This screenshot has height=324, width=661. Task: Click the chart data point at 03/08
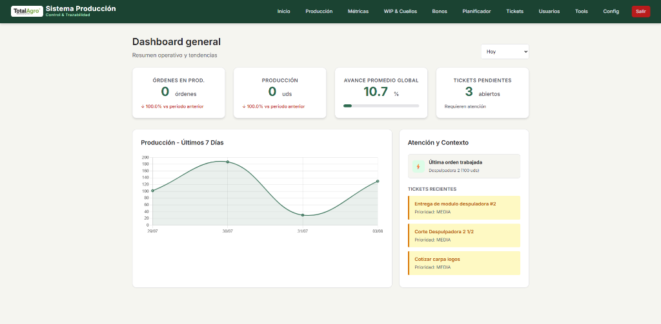point(378,181)
